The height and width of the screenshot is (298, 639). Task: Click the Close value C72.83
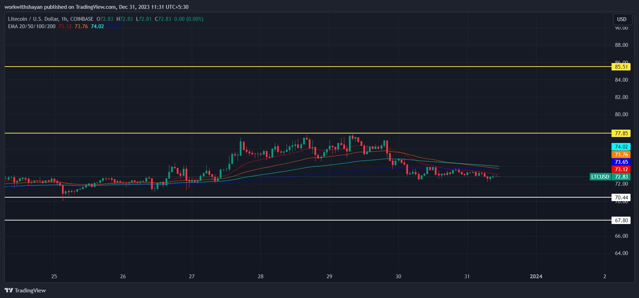(163, 19)
